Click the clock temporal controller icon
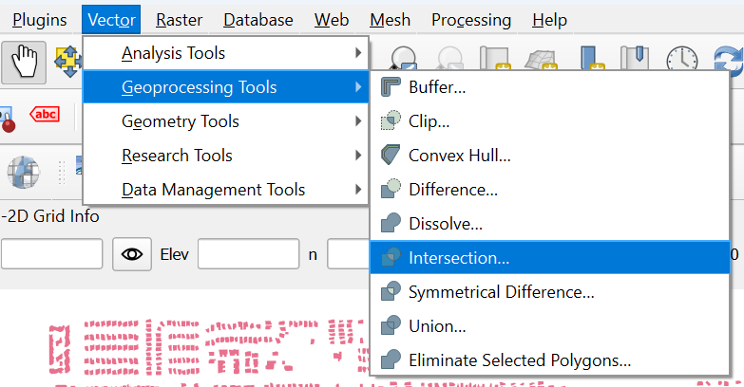 point(681,61)
